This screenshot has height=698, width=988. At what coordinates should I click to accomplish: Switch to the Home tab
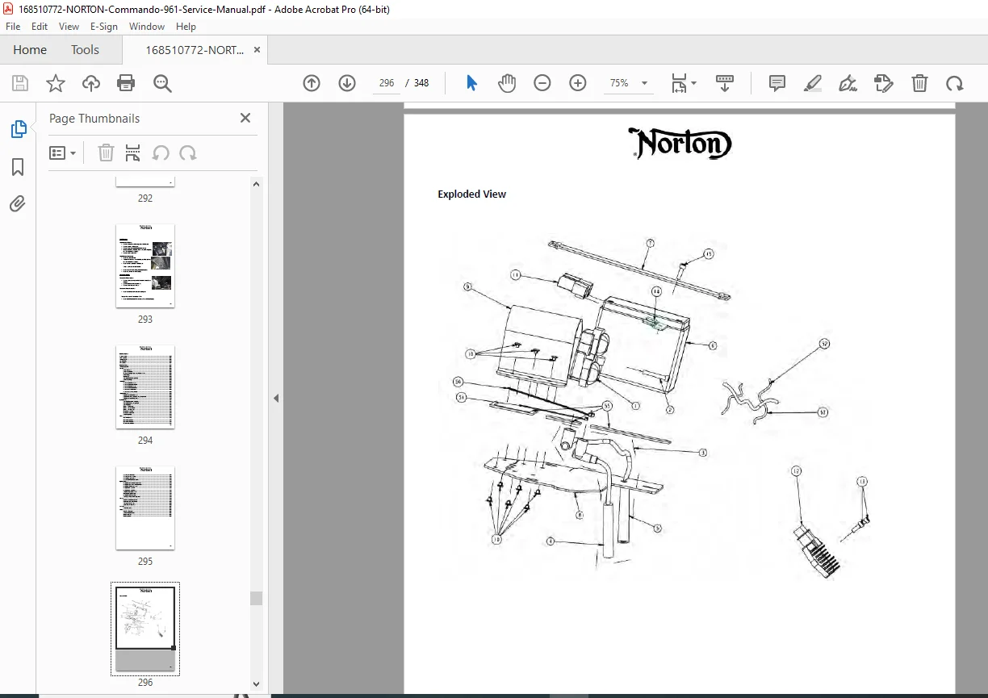pos(30,49)
